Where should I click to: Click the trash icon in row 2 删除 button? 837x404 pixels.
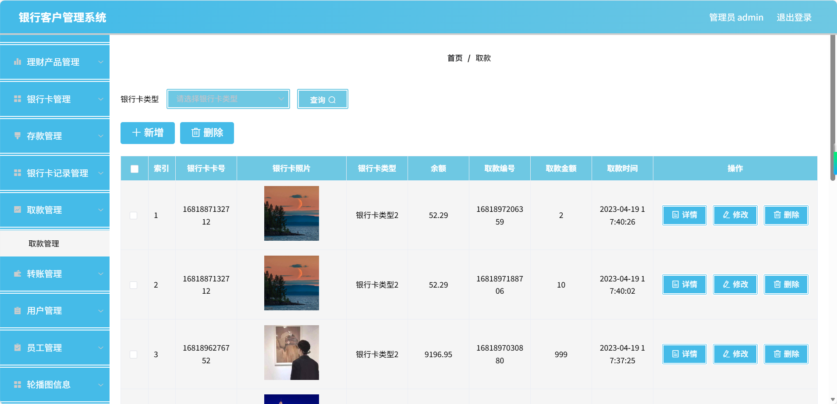(777, 285)
